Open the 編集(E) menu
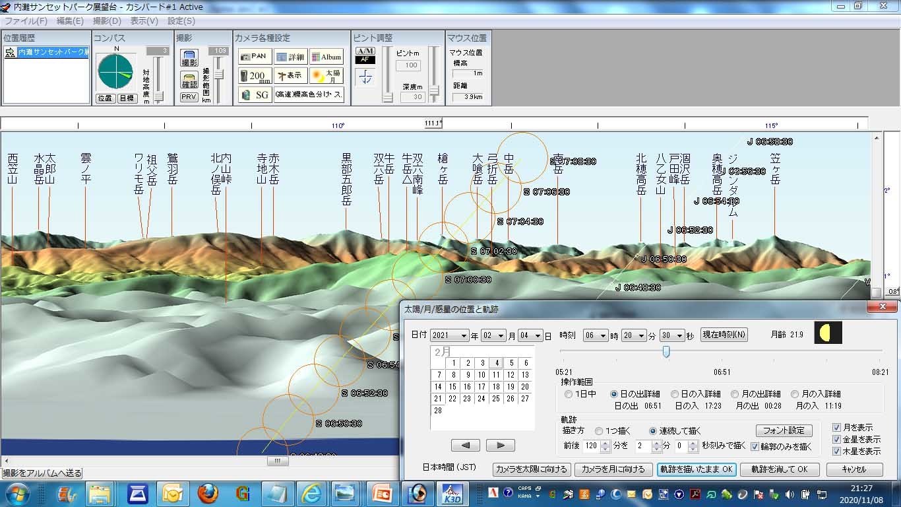 [70, 21]
